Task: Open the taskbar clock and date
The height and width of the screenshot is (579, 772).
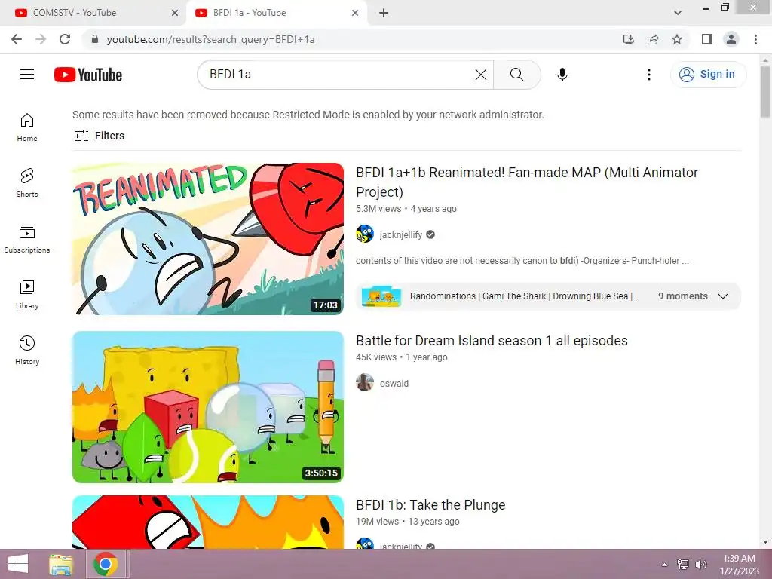Action: (x=739, y=565)
